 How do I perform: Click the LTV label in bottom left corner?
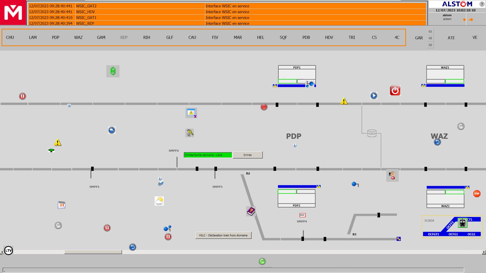point(9,251)
